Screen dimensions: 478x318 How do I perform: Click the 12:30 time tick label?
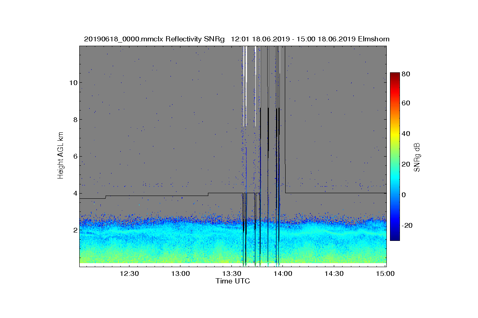coord(129,273)
